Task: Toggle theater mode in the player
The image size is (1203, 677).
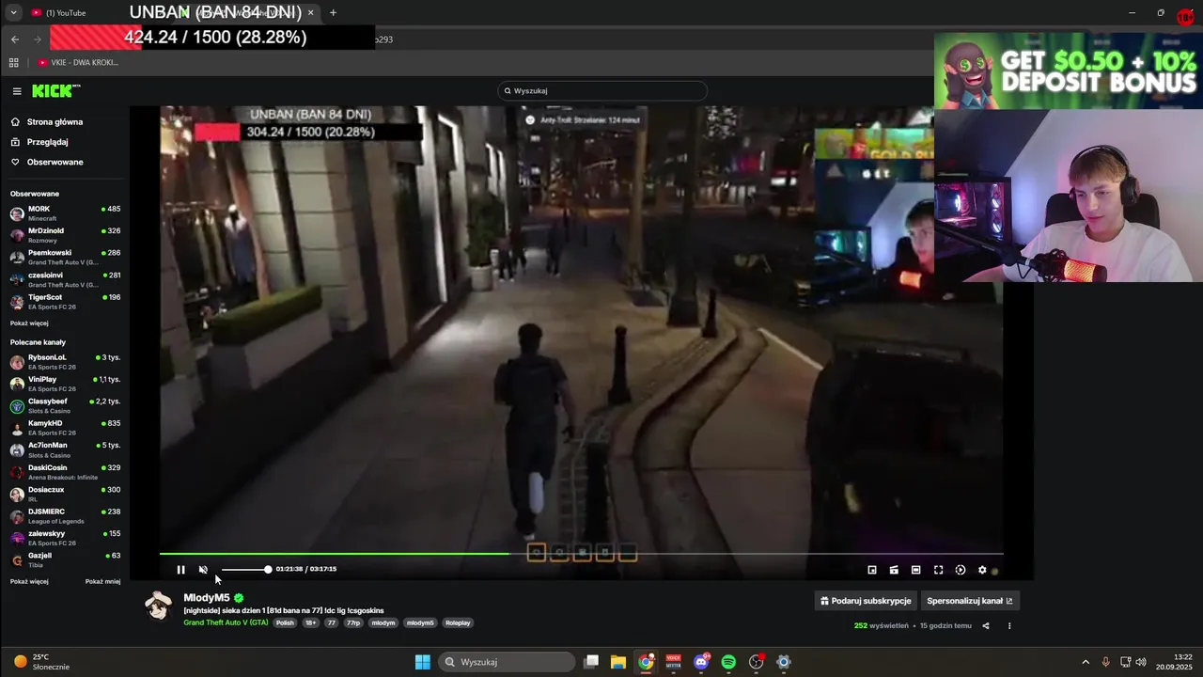Action: point(915,570)
